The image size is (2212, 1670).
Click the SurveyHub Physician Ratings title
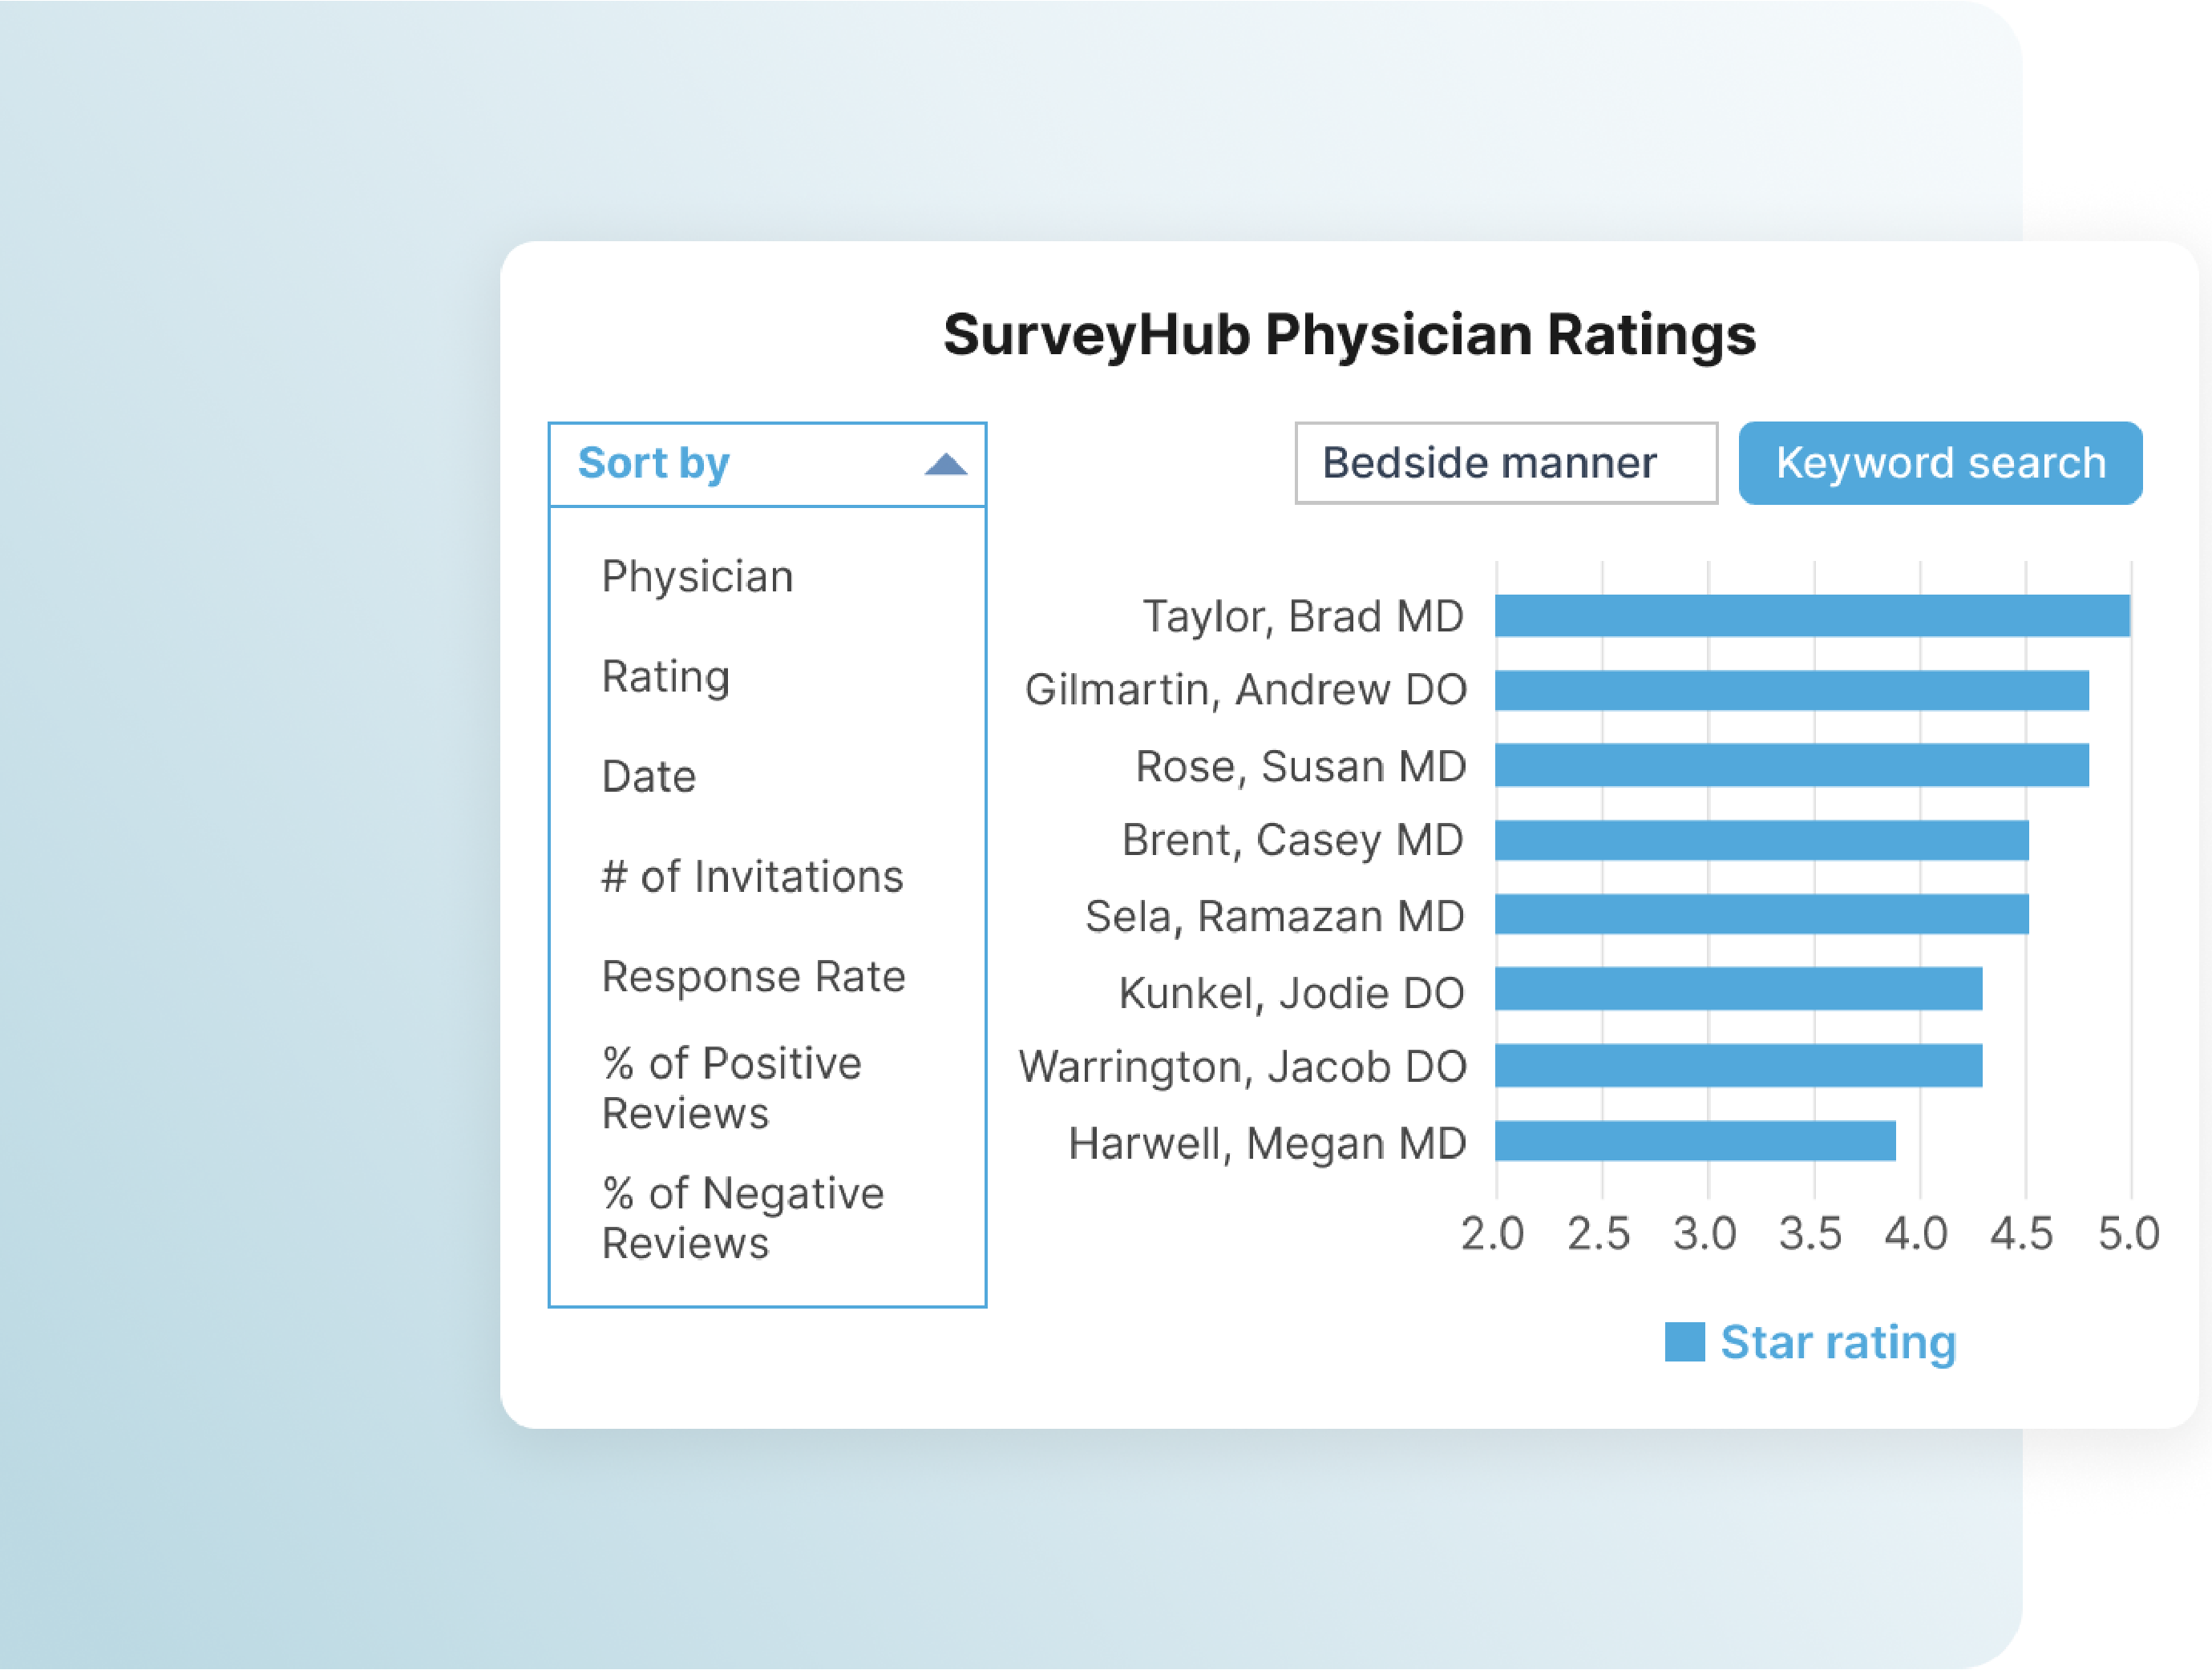coord(1350,336)
